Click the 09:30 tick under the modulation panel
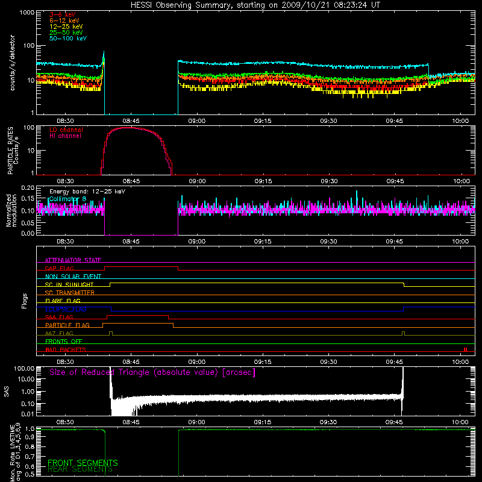 [328, 242]
